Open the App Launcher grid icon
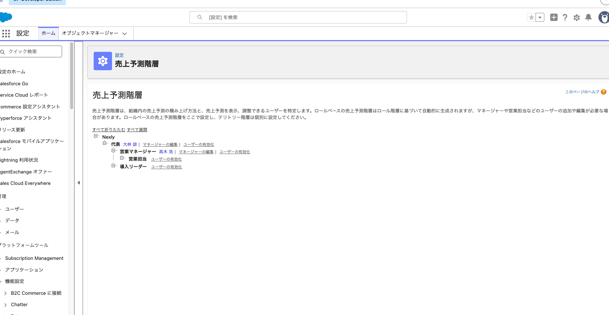 coord(6,33)
